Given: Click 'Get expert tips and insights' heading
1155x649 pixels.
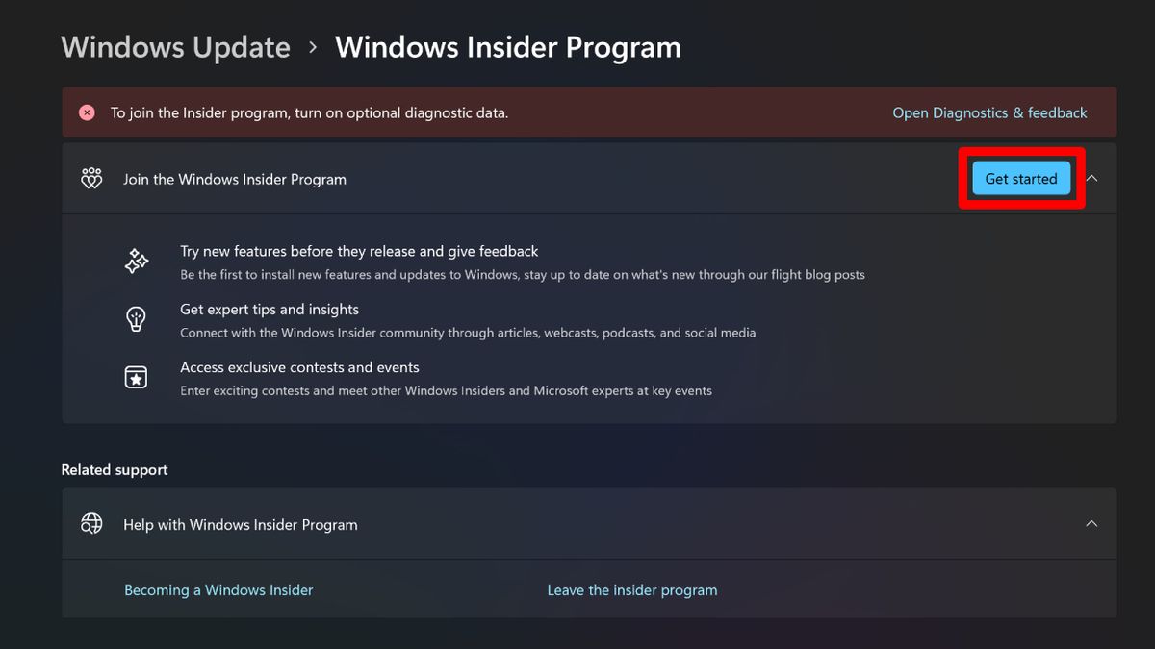Looking at the screenshot, I should click(x=269, y=309).
